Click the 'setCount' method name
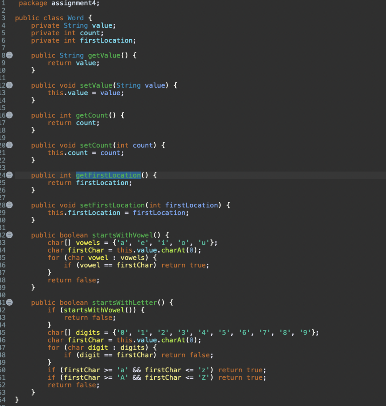 [96, 146]
